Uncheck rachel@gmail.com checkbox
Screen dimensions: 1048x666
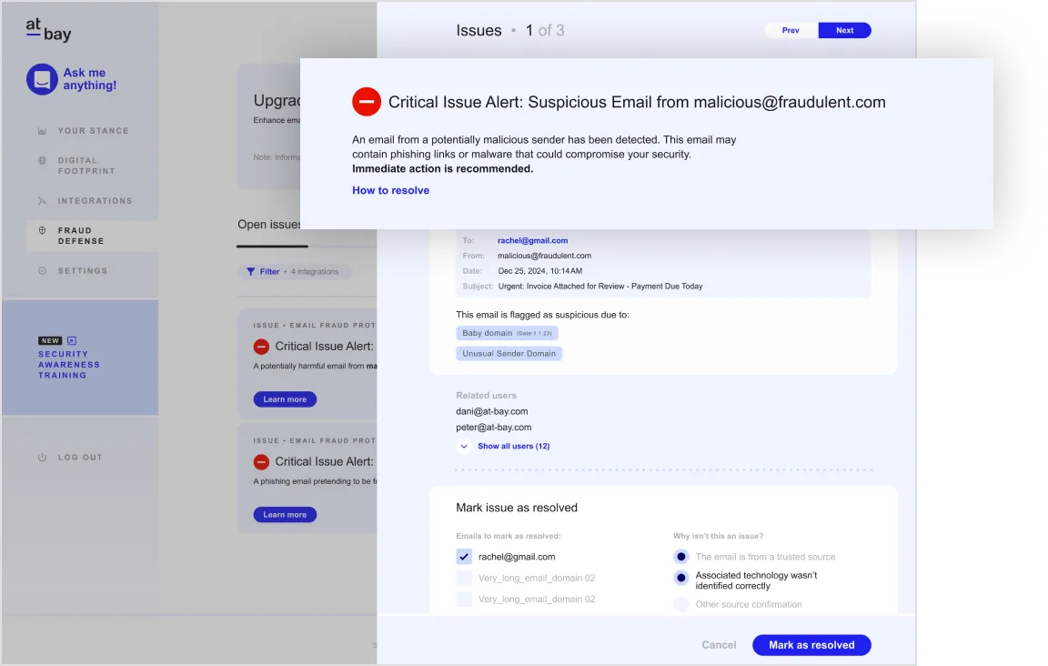pyautogui.click(x=464, y=556)
